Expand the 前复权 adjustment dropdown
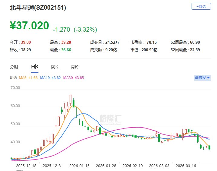The width and height of the screenshot is (217, 171). pos(202,78)
